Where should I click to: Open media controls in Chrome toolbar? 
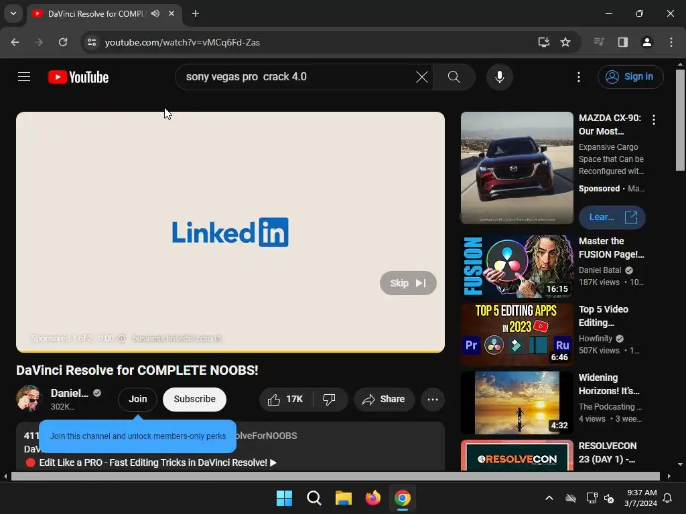click(x=599, y=42)
